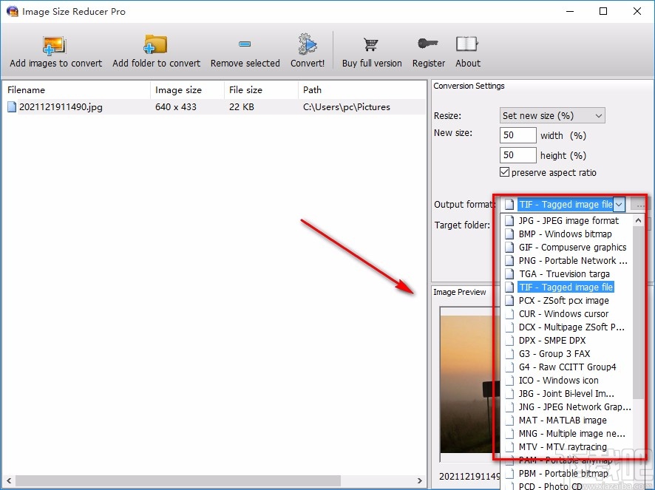Viewport: 655px width, 490px height.
Task: Collapse the Output format dropdown arrow
Action: (619, 205)
